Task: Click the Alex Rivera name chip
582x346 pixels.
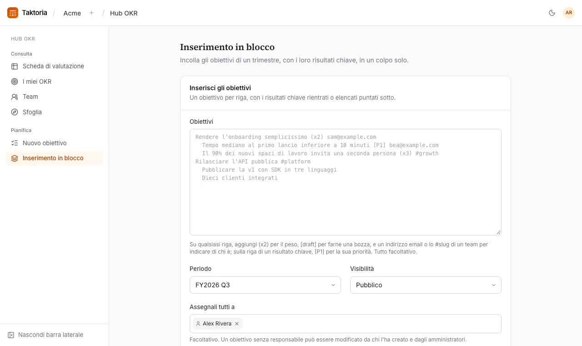Action: pos(217,324)
